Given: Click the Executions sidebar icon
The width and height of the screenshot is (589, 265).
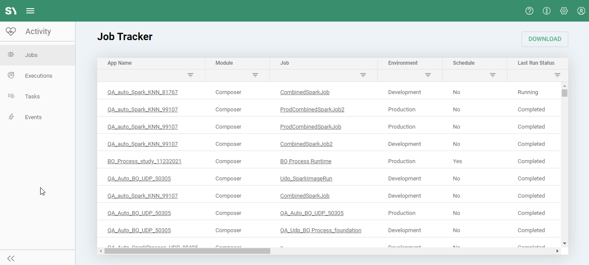Looking at the screenshot, I should pos(11,76).
